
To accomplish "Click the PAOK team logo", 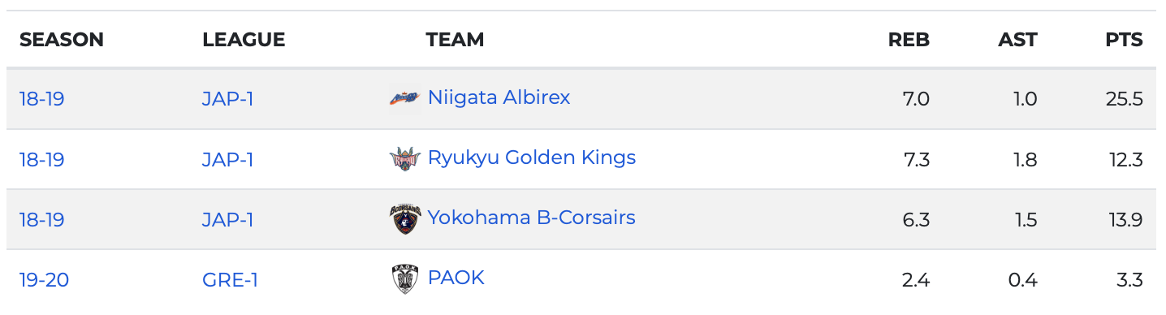I will pyautogui.click(x=404, y=279).
